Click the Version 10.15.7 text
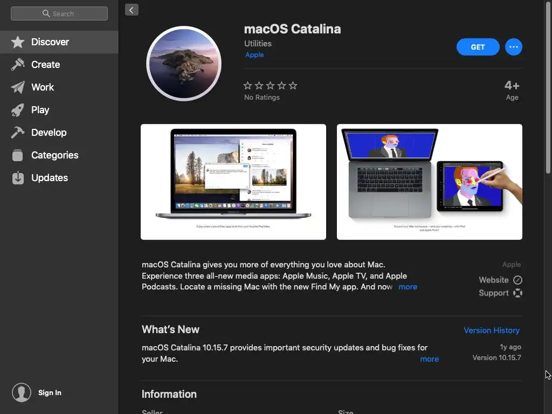Viewport: 552px width, 414px height. [x=496, y=358]
